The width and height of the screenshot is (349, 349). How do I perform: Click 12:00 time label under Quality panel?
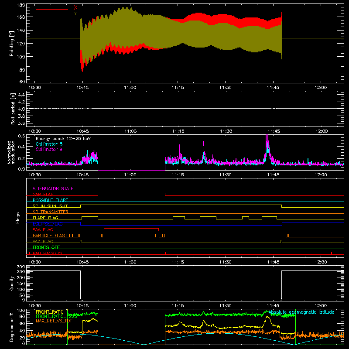click(x=321, y=306)
